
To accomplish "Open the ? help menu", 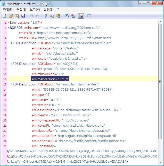I will pos(58,10).
